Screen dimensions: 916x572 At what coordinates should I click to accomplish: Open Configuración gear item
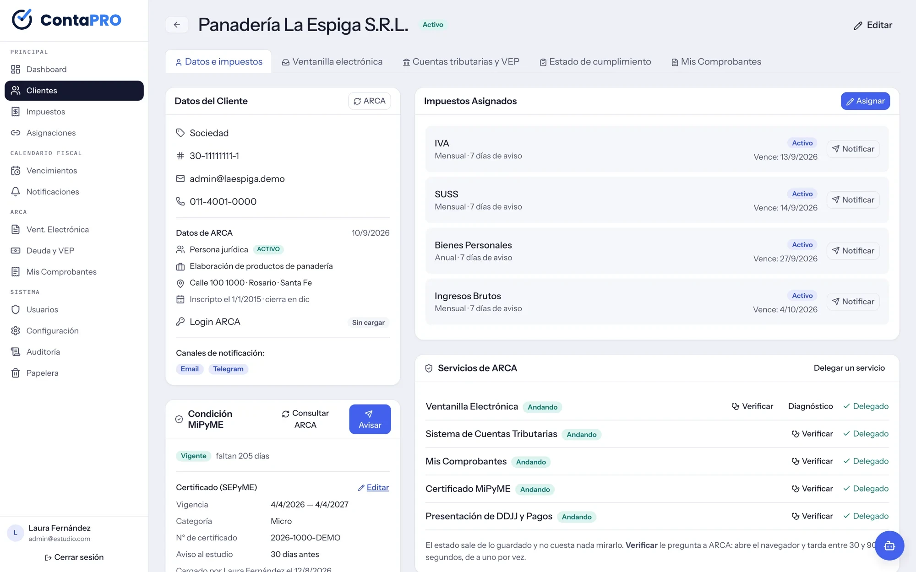[x=74, y=331]
